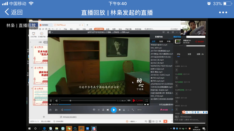Tap the 返回 back button

(13, 12)
